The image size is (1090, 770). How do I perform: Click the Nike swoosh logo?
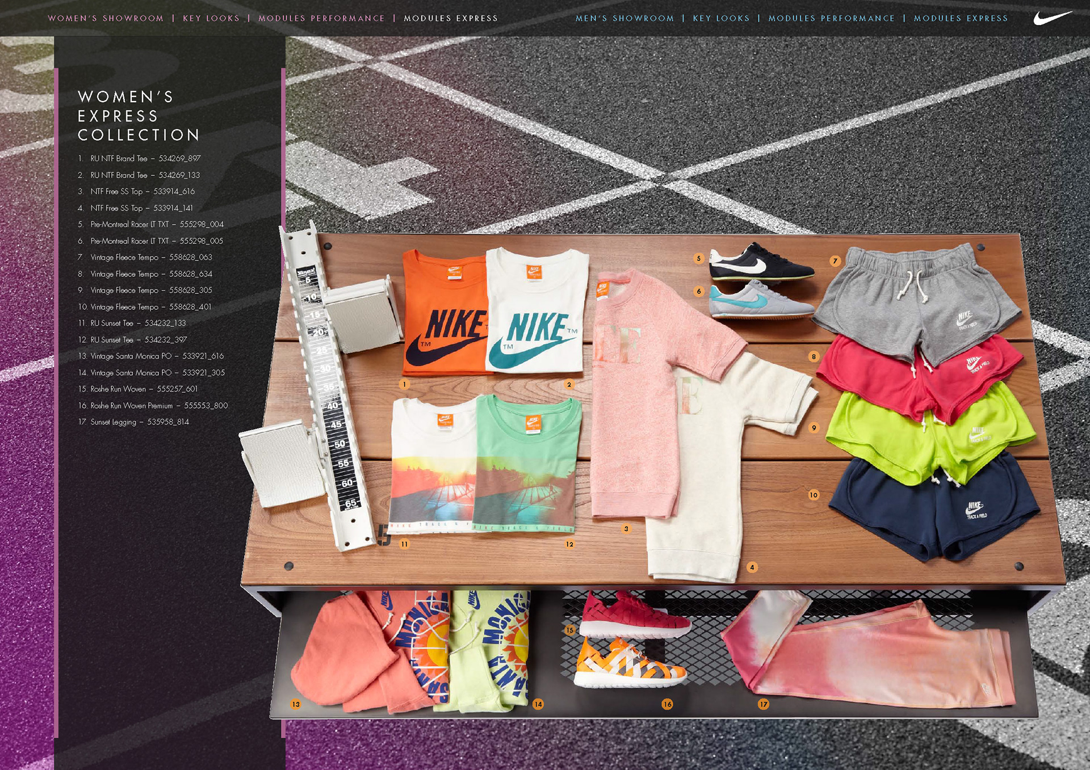[1052, 18]
